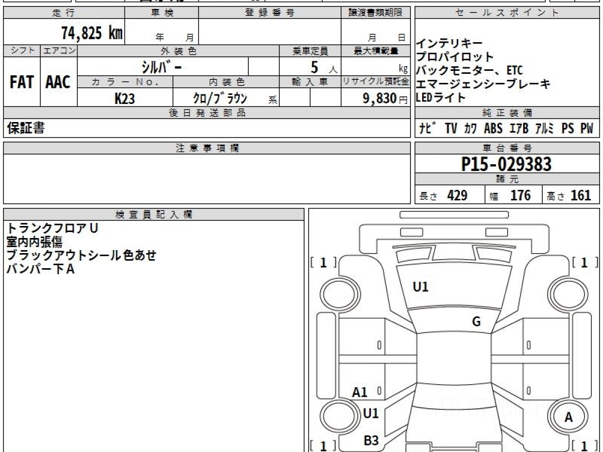Select the クロ/ブラウン interior color value

coord(217,98)
